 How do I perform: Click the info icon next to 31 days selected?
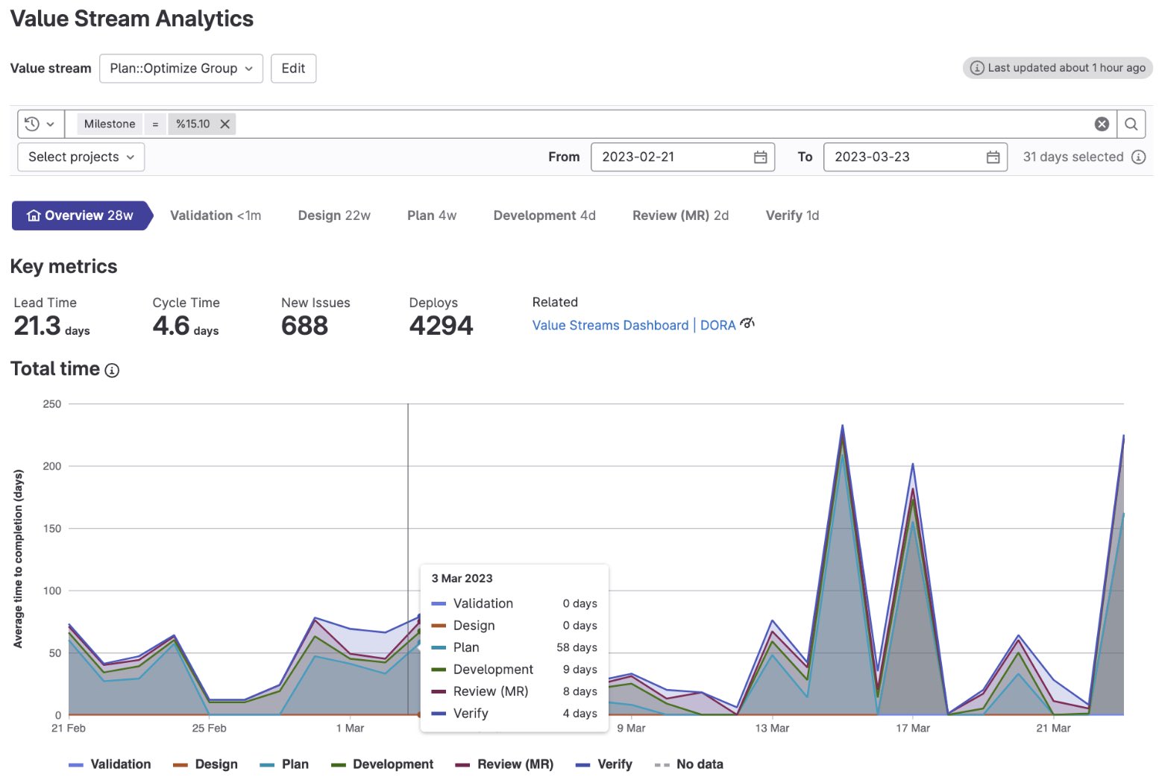[1139, 157]
